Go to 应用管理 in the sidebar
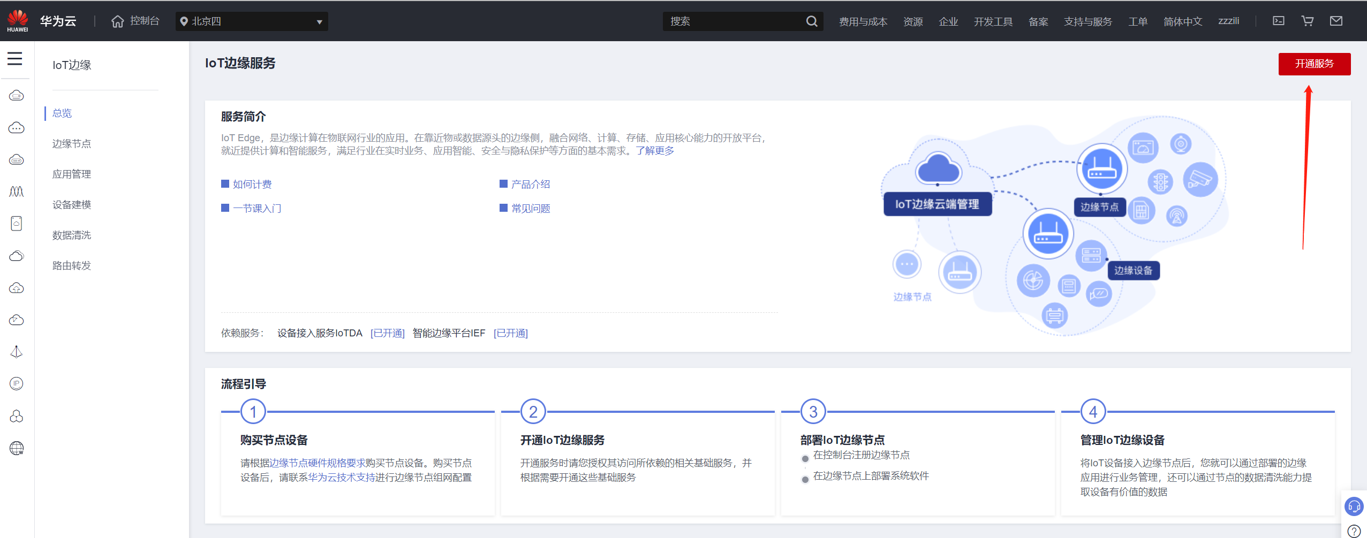Image resolution: width=1367 pixels, height=538 pixels. coord(72,174)
